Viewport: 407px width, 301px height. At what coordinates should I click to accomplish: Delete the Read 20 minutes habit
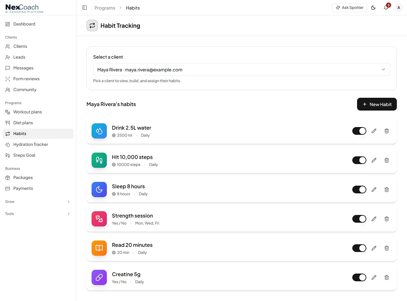[387, 248]
